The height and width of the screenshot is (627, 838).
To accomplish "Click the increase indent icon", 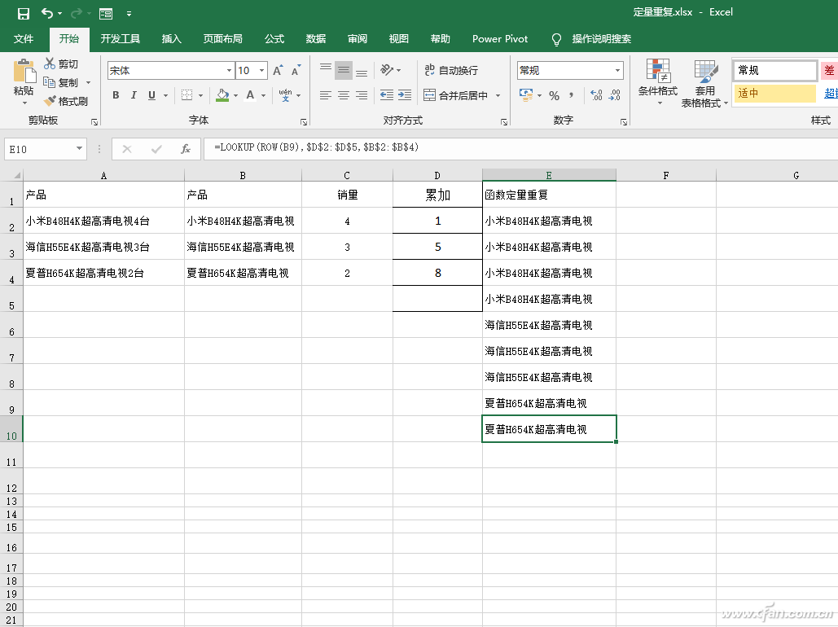I will click(405, 95).
